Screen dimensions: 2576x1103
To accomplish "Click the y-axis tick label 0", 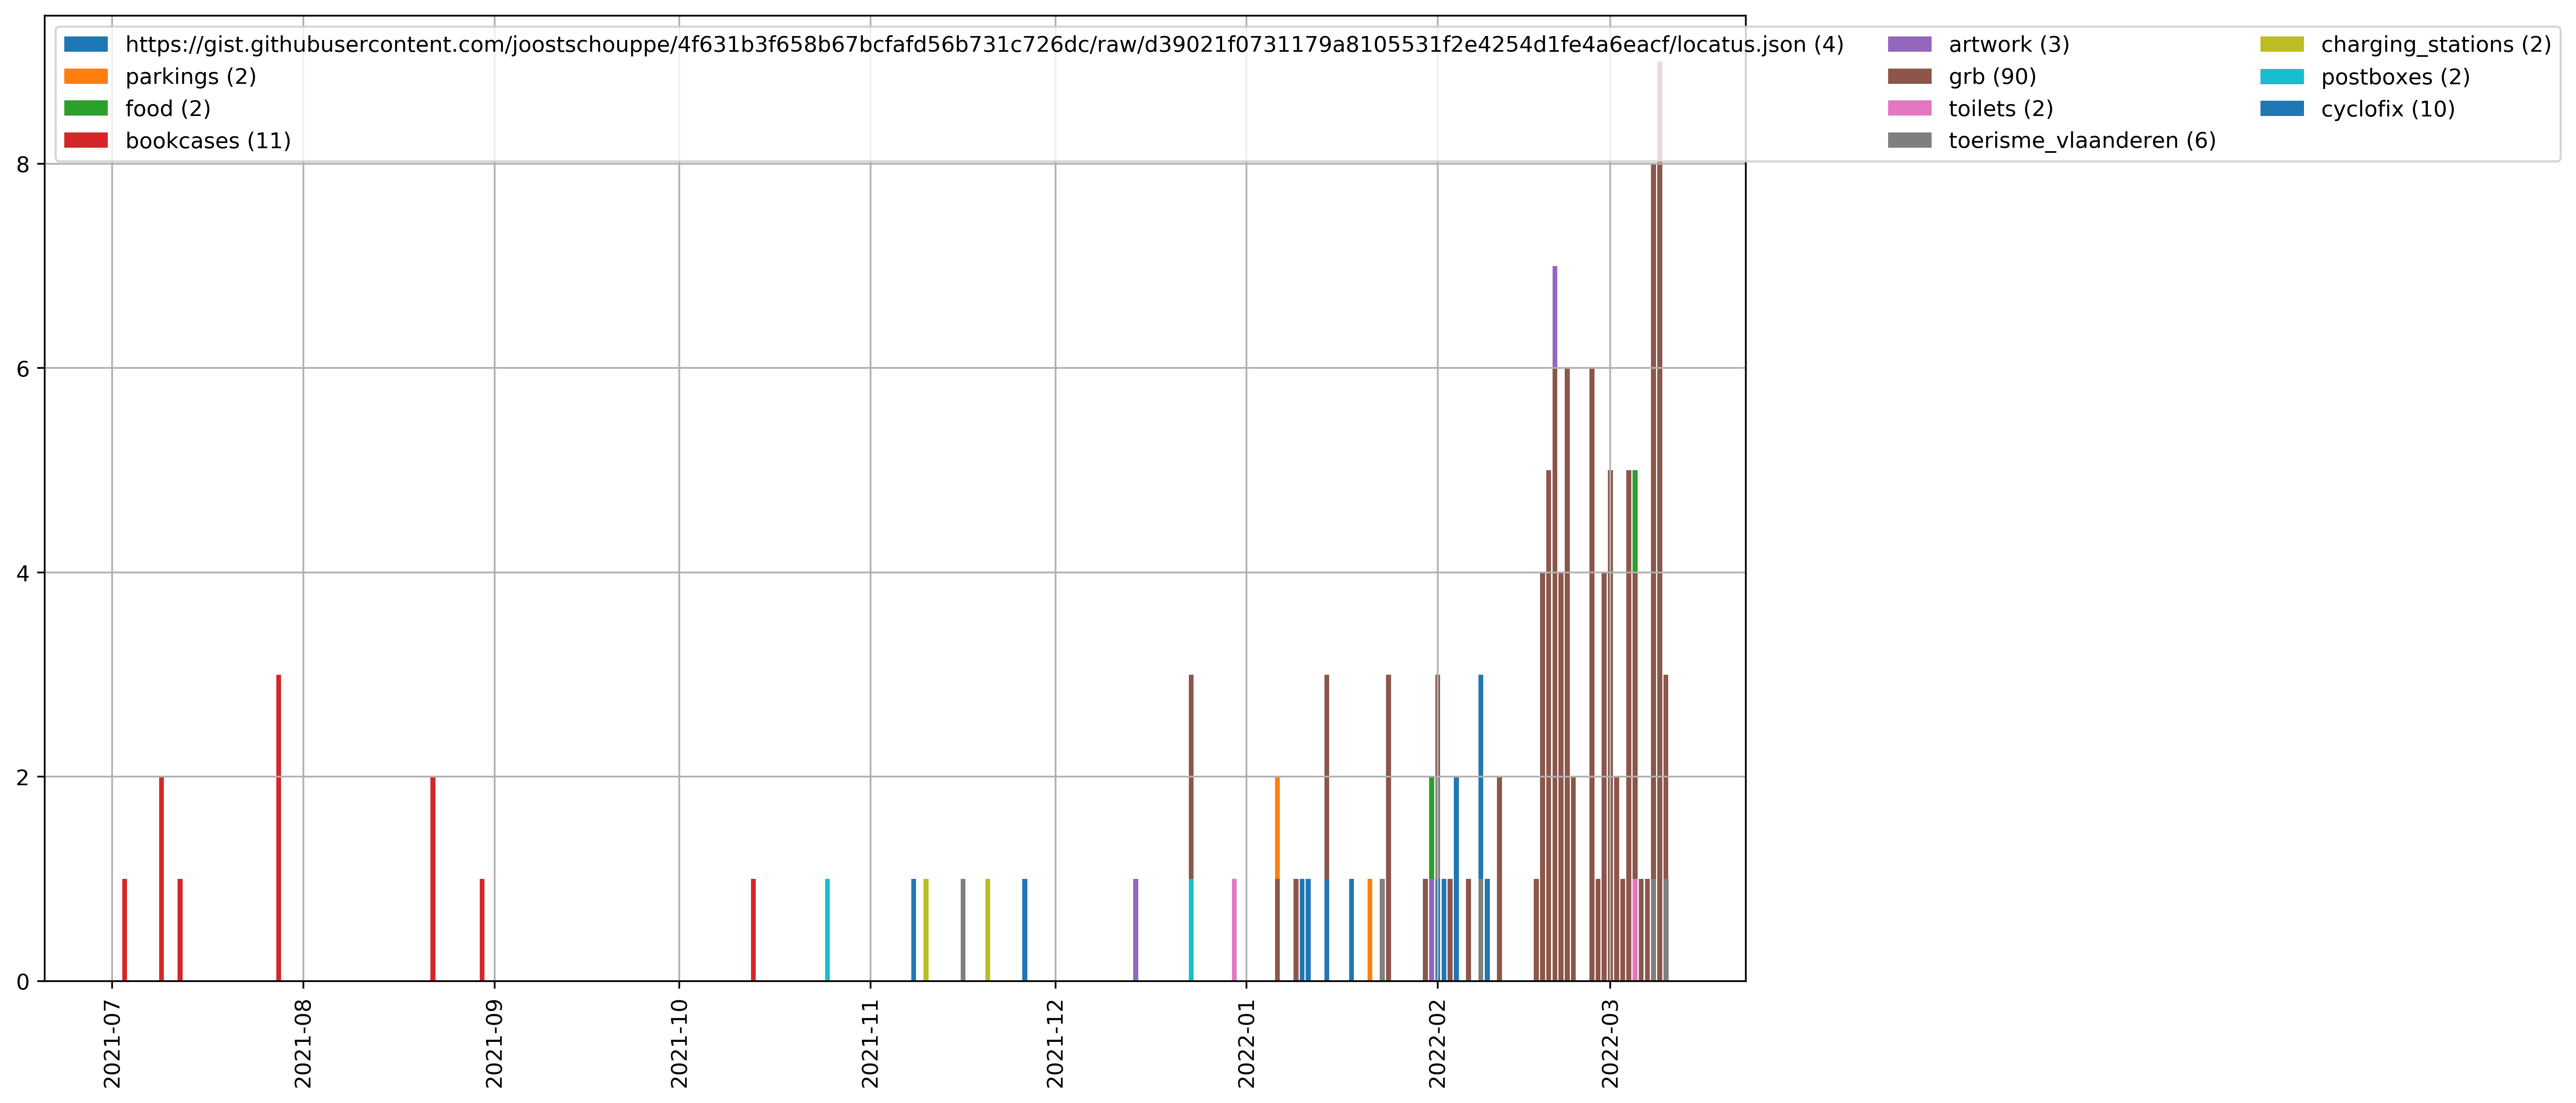I will click(x=23, y=982).
